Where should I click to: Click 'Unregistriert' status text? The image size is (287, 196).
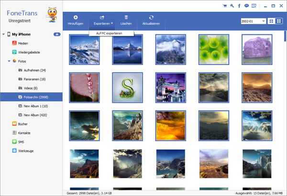20,21
